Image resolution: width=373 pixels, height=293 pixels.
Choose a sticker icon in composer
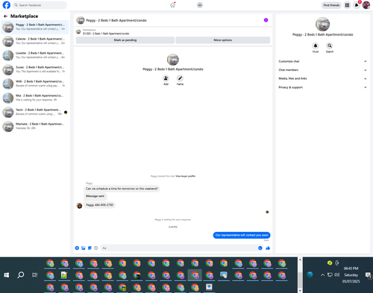coord(90,248)
